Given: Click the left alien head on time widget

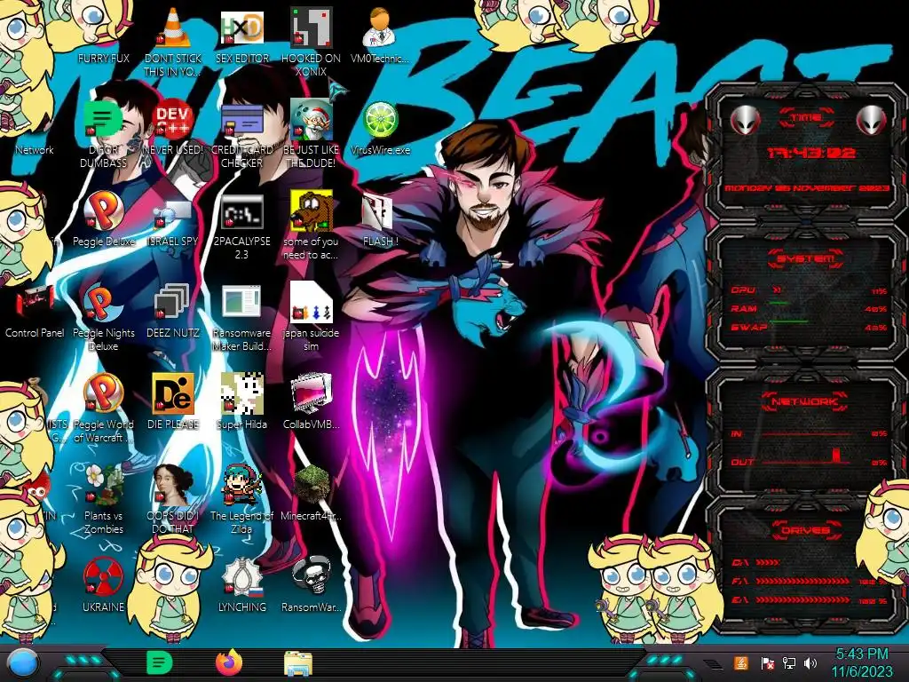Looking at the screenshot, I should click(745, 121).
